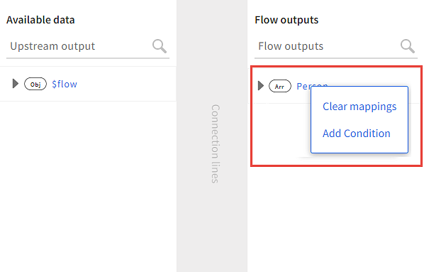Viewport: 424px width, 272px height.
Task: Click the Upstream output search magnifier icon
Action: 160,46
